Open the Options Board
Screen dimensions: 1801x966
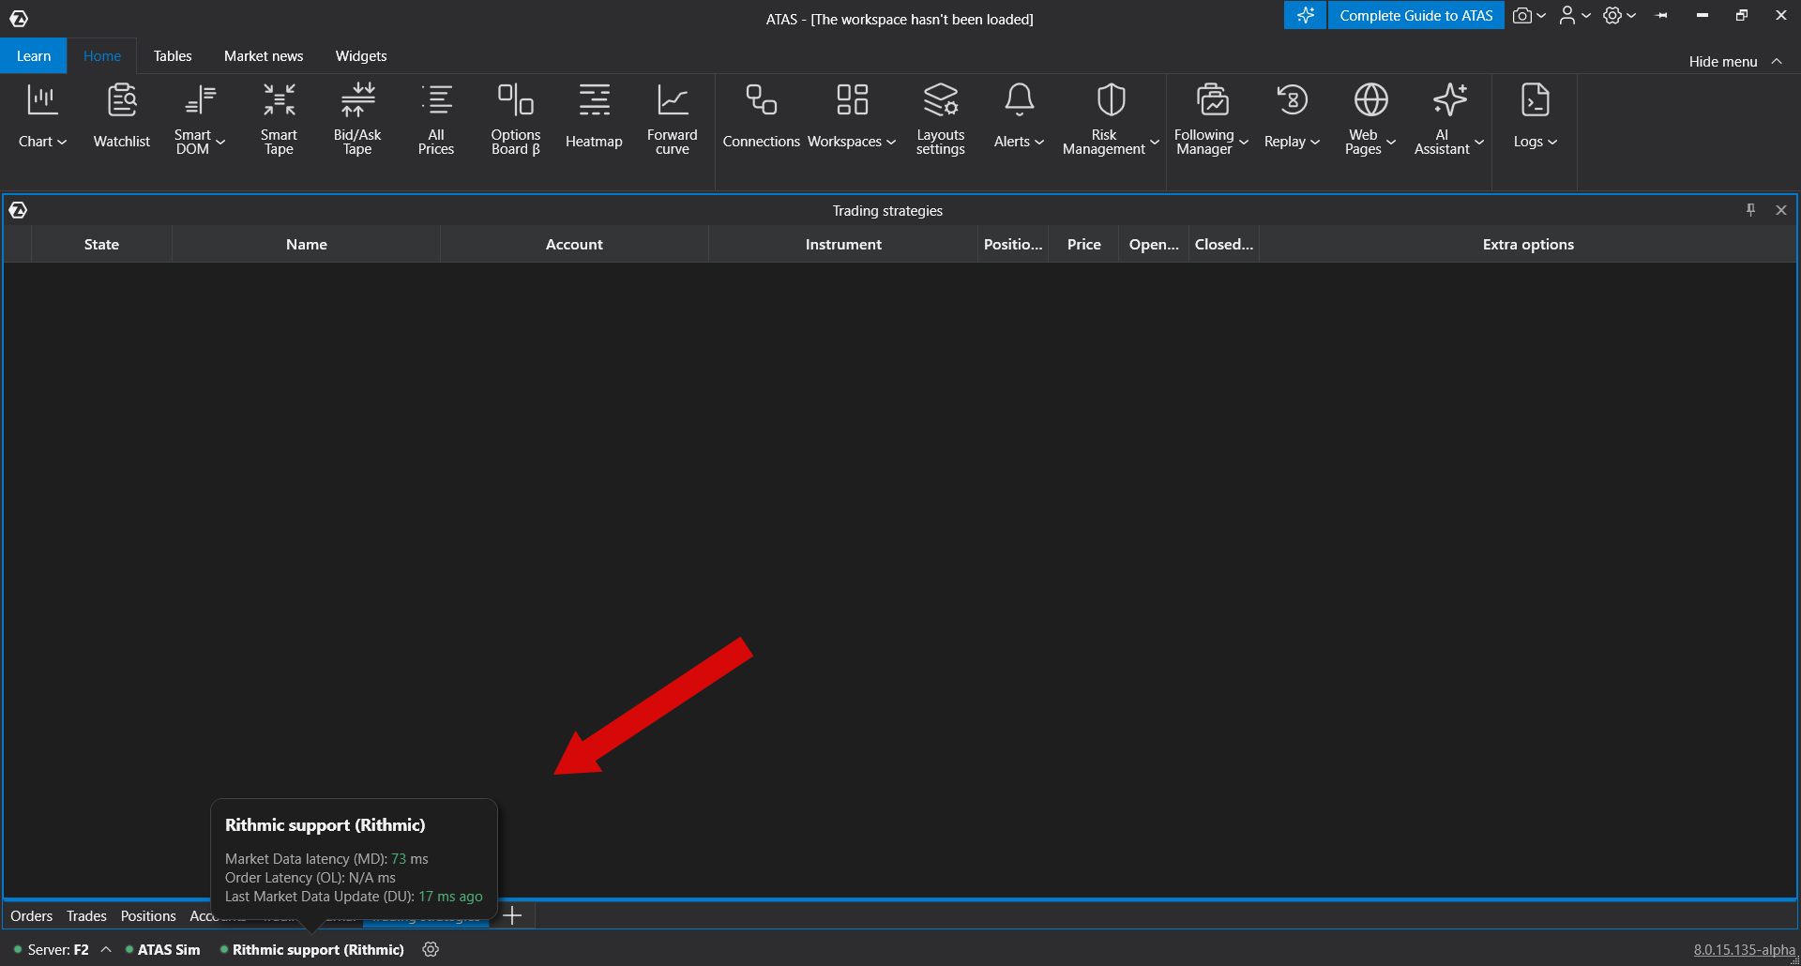click(516, 117)
